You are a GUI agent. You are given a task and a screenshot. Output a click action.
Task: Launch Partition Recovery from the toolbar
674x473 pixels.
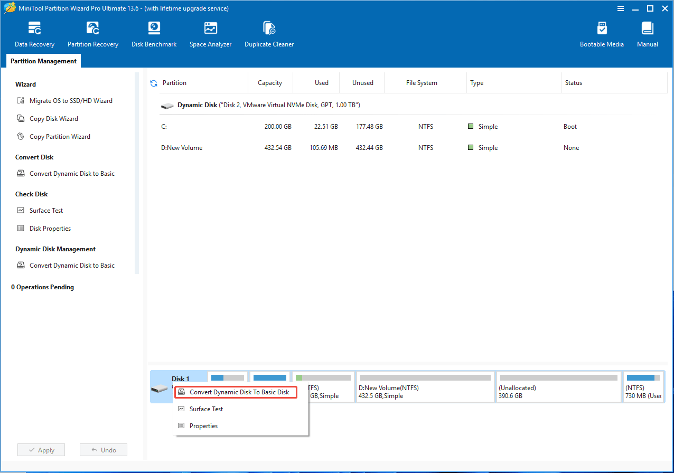pos(93,35)
